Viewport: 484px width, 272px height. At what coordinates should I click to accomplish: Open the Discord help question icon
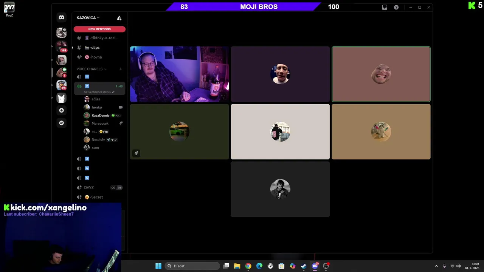[396, 7]
